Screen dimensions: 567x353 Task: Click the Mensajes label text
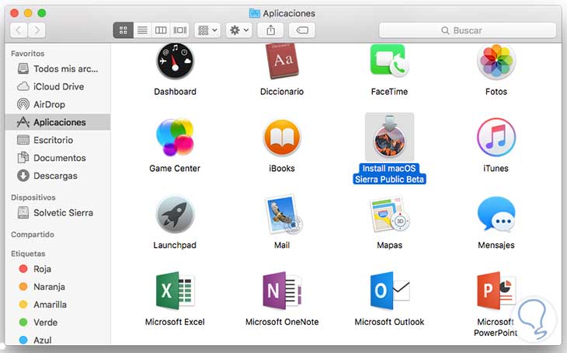click(496, 245)
